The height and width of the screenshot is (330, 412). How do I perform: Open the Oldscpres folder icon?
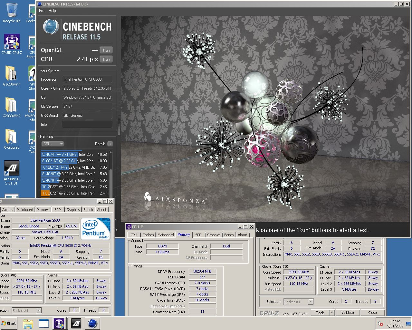click(12, 139)
